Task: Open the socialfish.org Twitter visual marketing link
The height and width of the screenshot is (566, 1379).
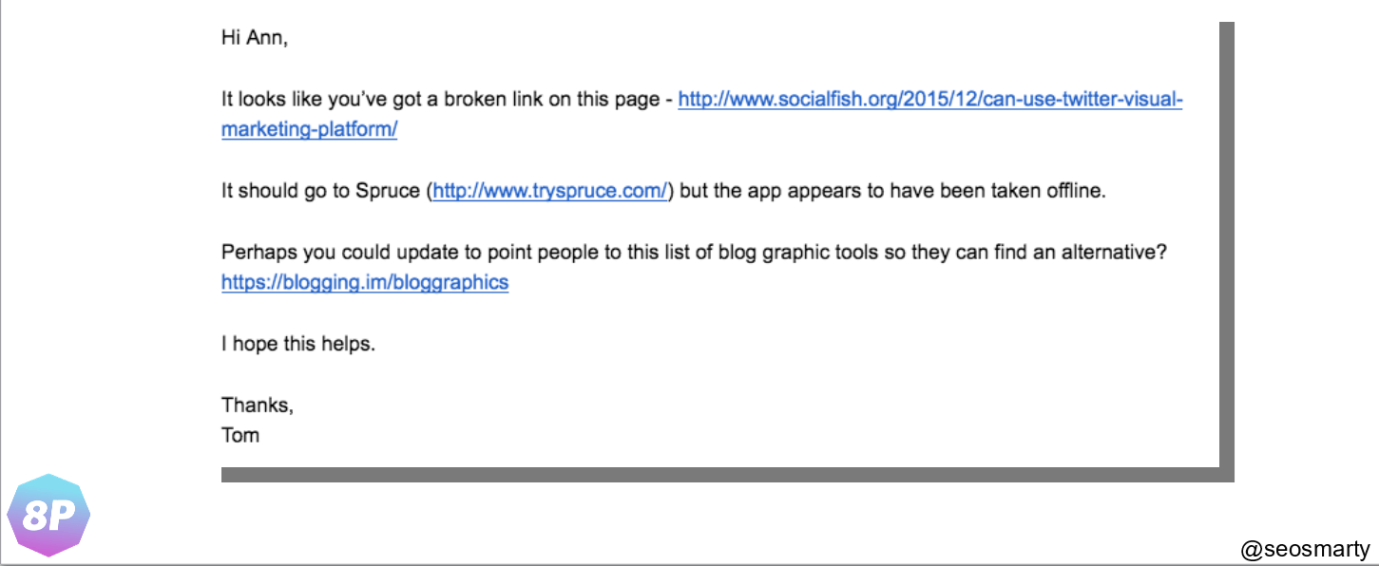Action: 929,100
